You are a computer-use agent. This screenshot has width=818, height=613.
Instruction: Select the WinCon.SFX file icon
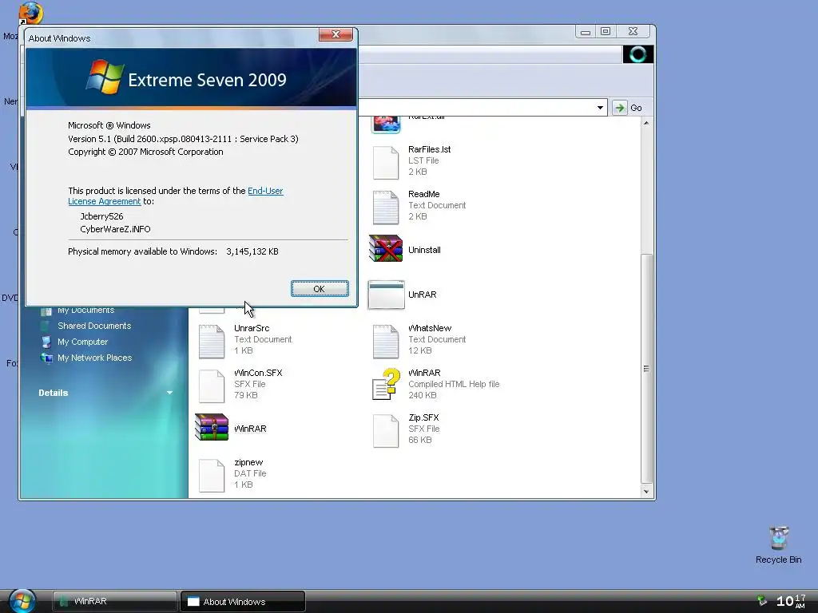point(212,386)
